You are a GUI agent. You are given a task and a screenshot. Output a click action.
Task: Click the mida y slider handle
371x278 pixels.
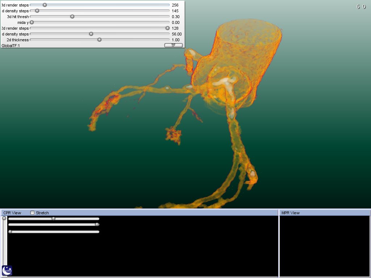click(32, 22)
